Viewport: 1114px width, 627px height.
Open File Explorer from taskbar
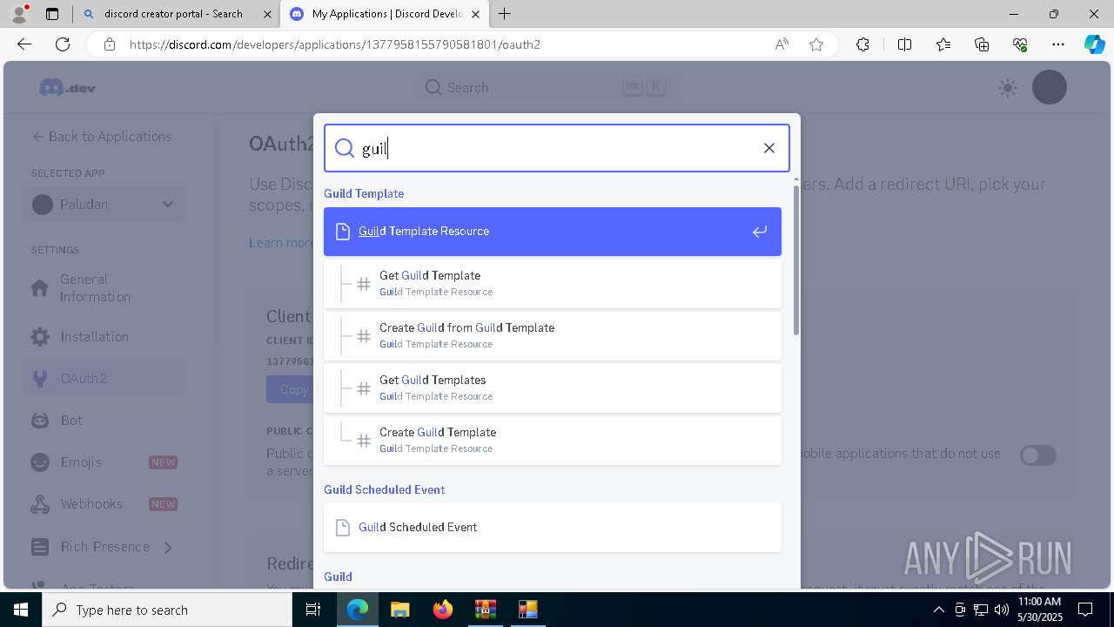399,610
